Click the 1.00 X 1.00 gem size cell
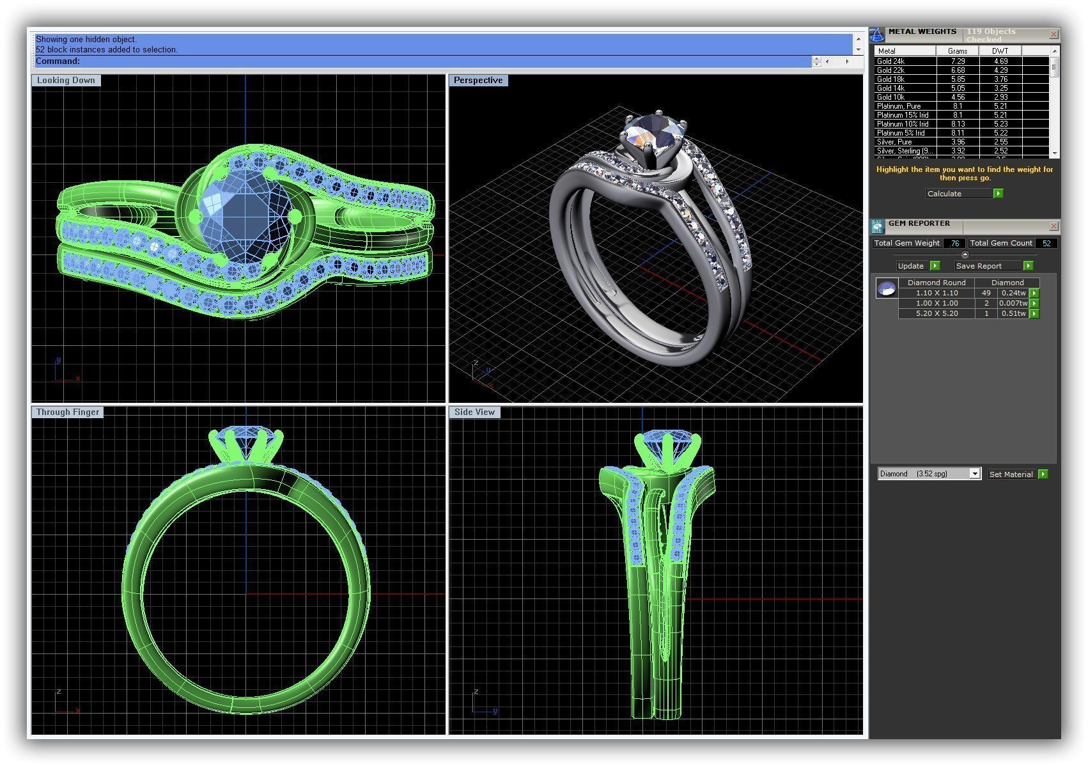 [936, 303]
